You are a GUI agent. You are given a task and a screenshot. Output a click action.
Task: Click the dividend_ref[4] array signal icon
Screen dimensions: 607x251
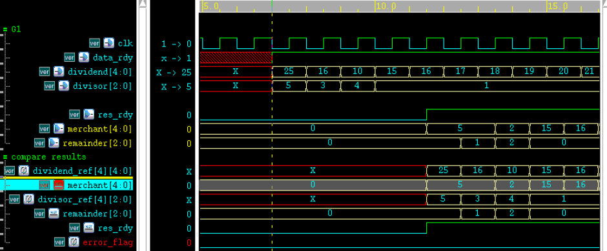(x=23, y=171)
